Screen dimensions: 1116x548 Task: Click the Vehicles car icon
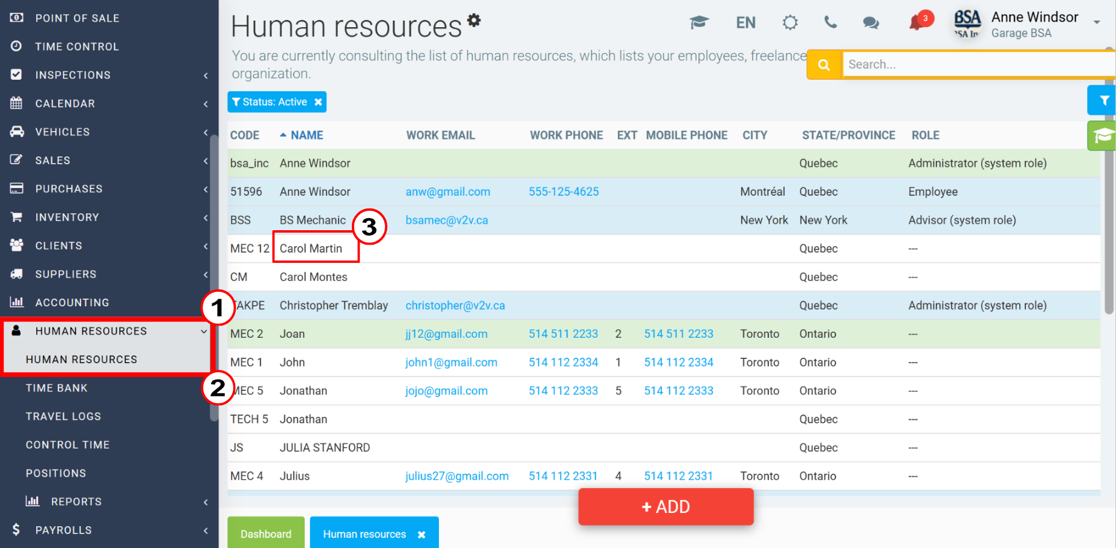17,131
